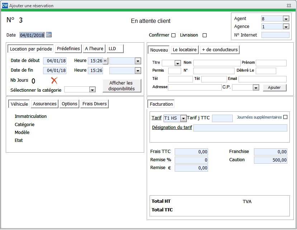Click Afficher les disponibilités button

(122, 86)
